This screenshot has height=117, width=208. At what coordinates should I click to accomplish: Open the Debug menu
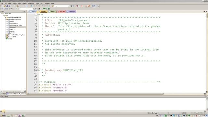(24, 3)
